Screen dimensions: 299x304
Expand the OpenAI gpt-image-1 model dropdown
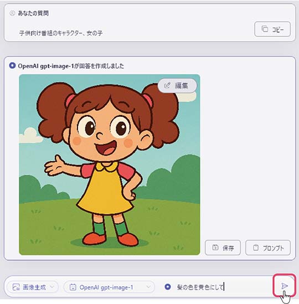(109, 287)
